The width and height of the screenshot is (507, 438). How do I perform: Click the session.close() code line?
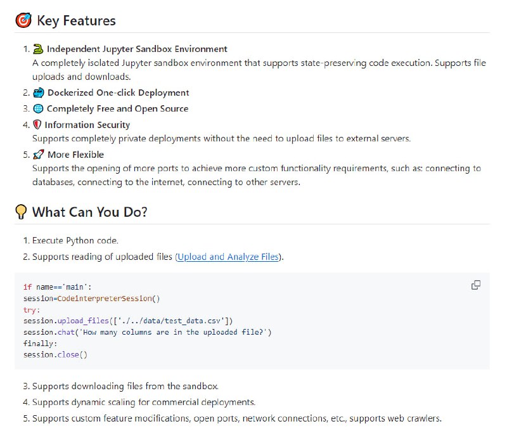[55, 354]
